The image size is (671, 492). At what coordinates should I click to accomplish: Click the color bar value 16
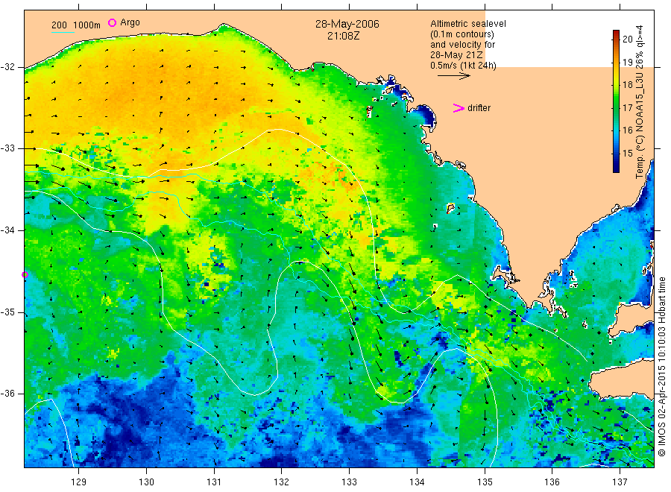(627, 130)
